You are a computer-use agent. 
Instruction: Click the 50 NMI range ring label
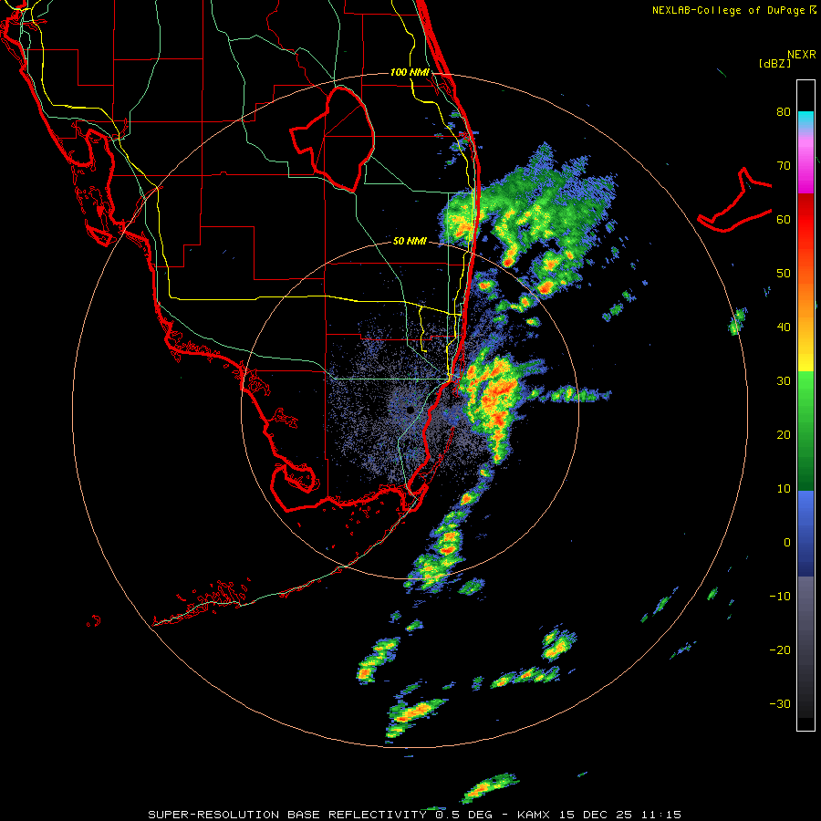410,242
